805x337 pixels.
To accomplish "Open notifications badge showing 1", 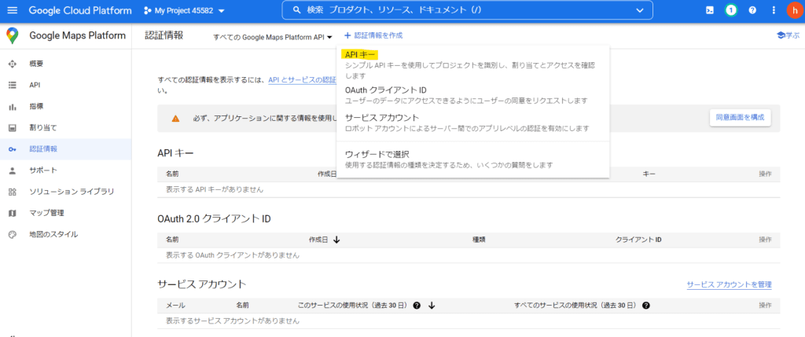I will click(x=730, y=10).
